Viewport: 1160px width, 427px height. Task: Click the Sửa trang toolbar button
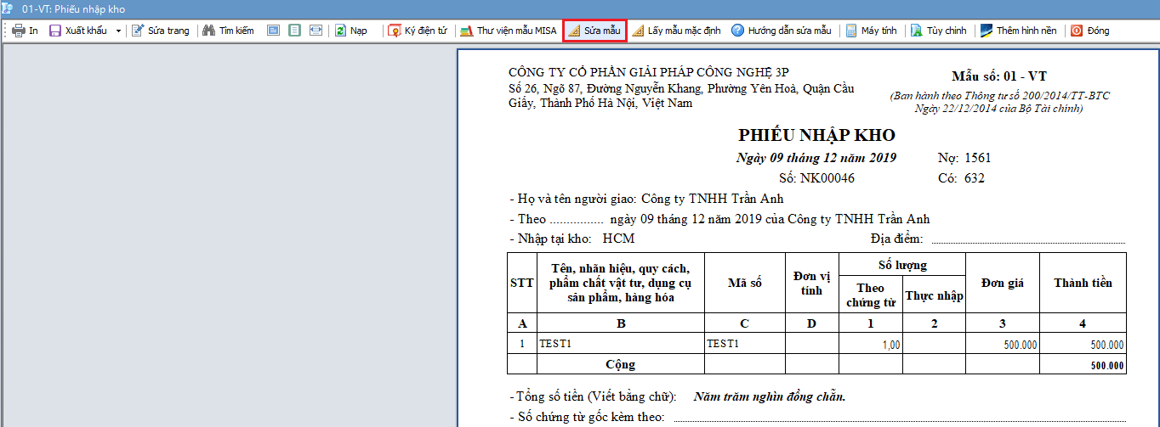pos(161,31)
